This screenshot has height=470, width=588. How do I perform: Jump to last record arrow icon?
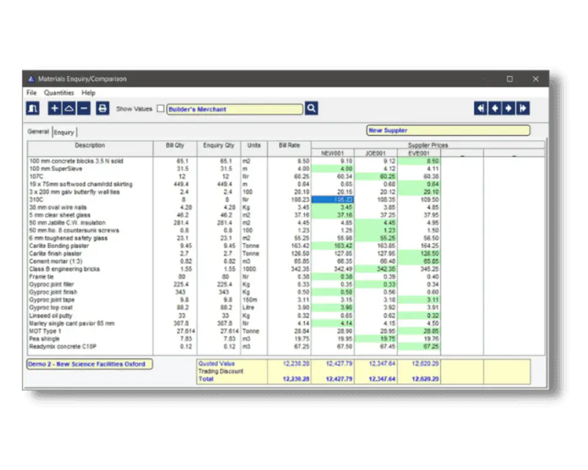522,108
